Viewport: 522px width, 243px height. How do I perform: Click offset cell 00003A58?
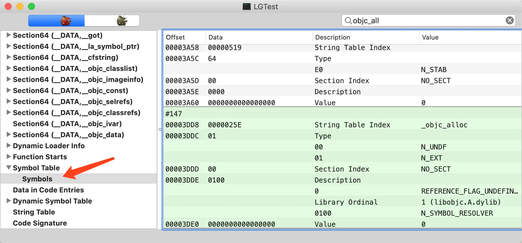(x=182, y=48)
